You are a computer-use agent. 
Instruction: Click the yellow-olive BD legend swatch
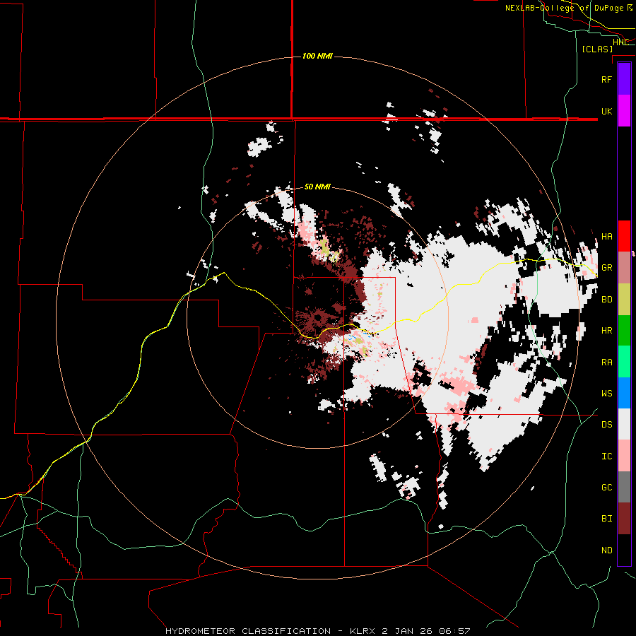pyautogui.click(x=624, y=300)
